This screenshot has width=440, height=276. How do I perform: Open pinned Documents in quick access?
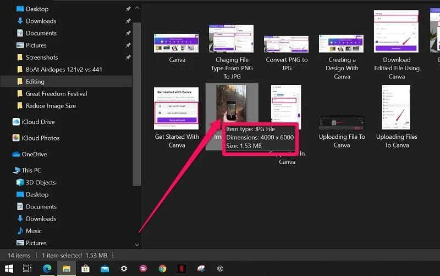pyautogui.click(x=41, y=33)
